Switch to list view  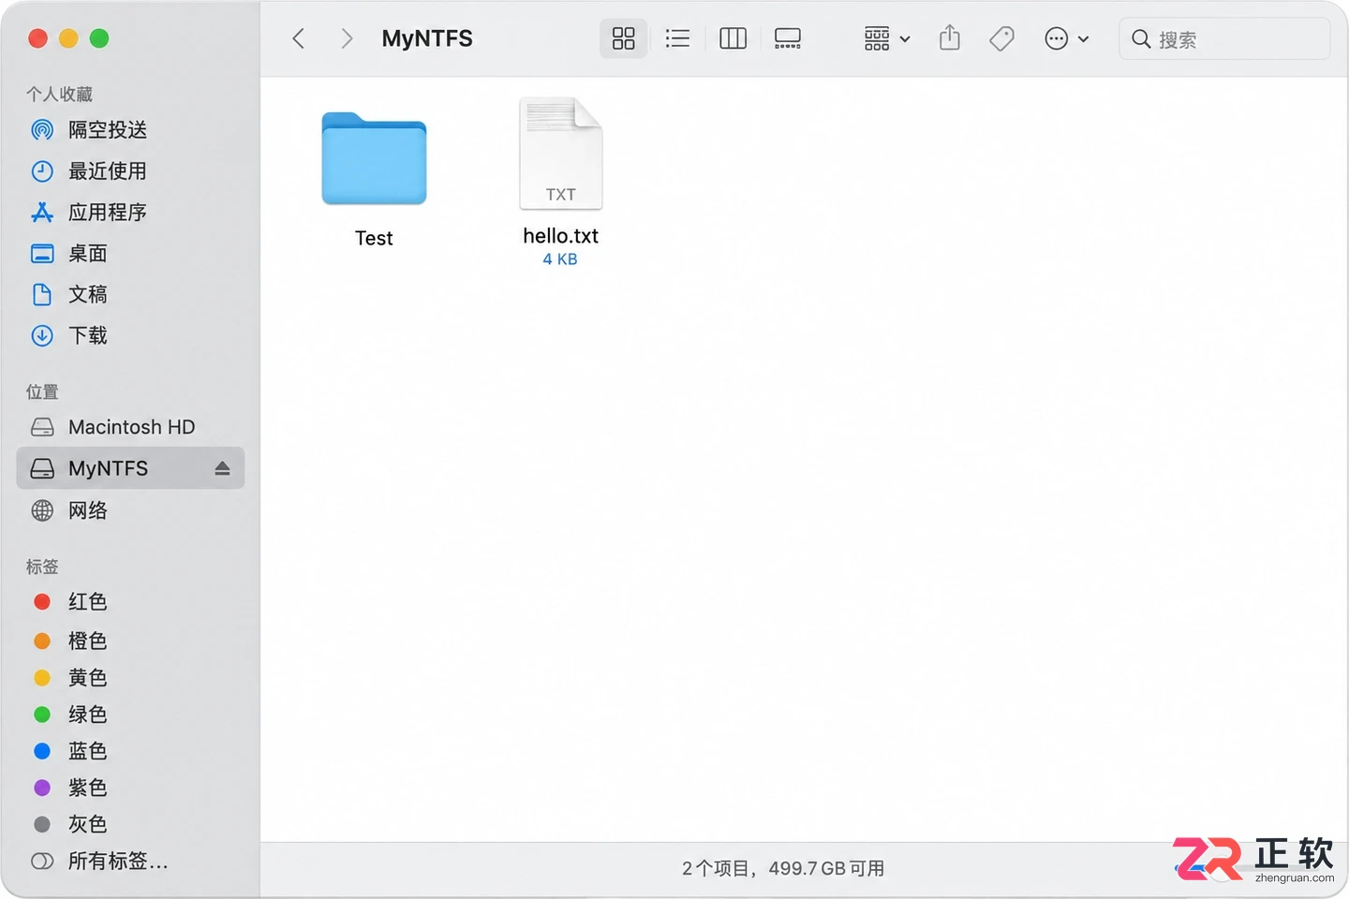point(677,38)
